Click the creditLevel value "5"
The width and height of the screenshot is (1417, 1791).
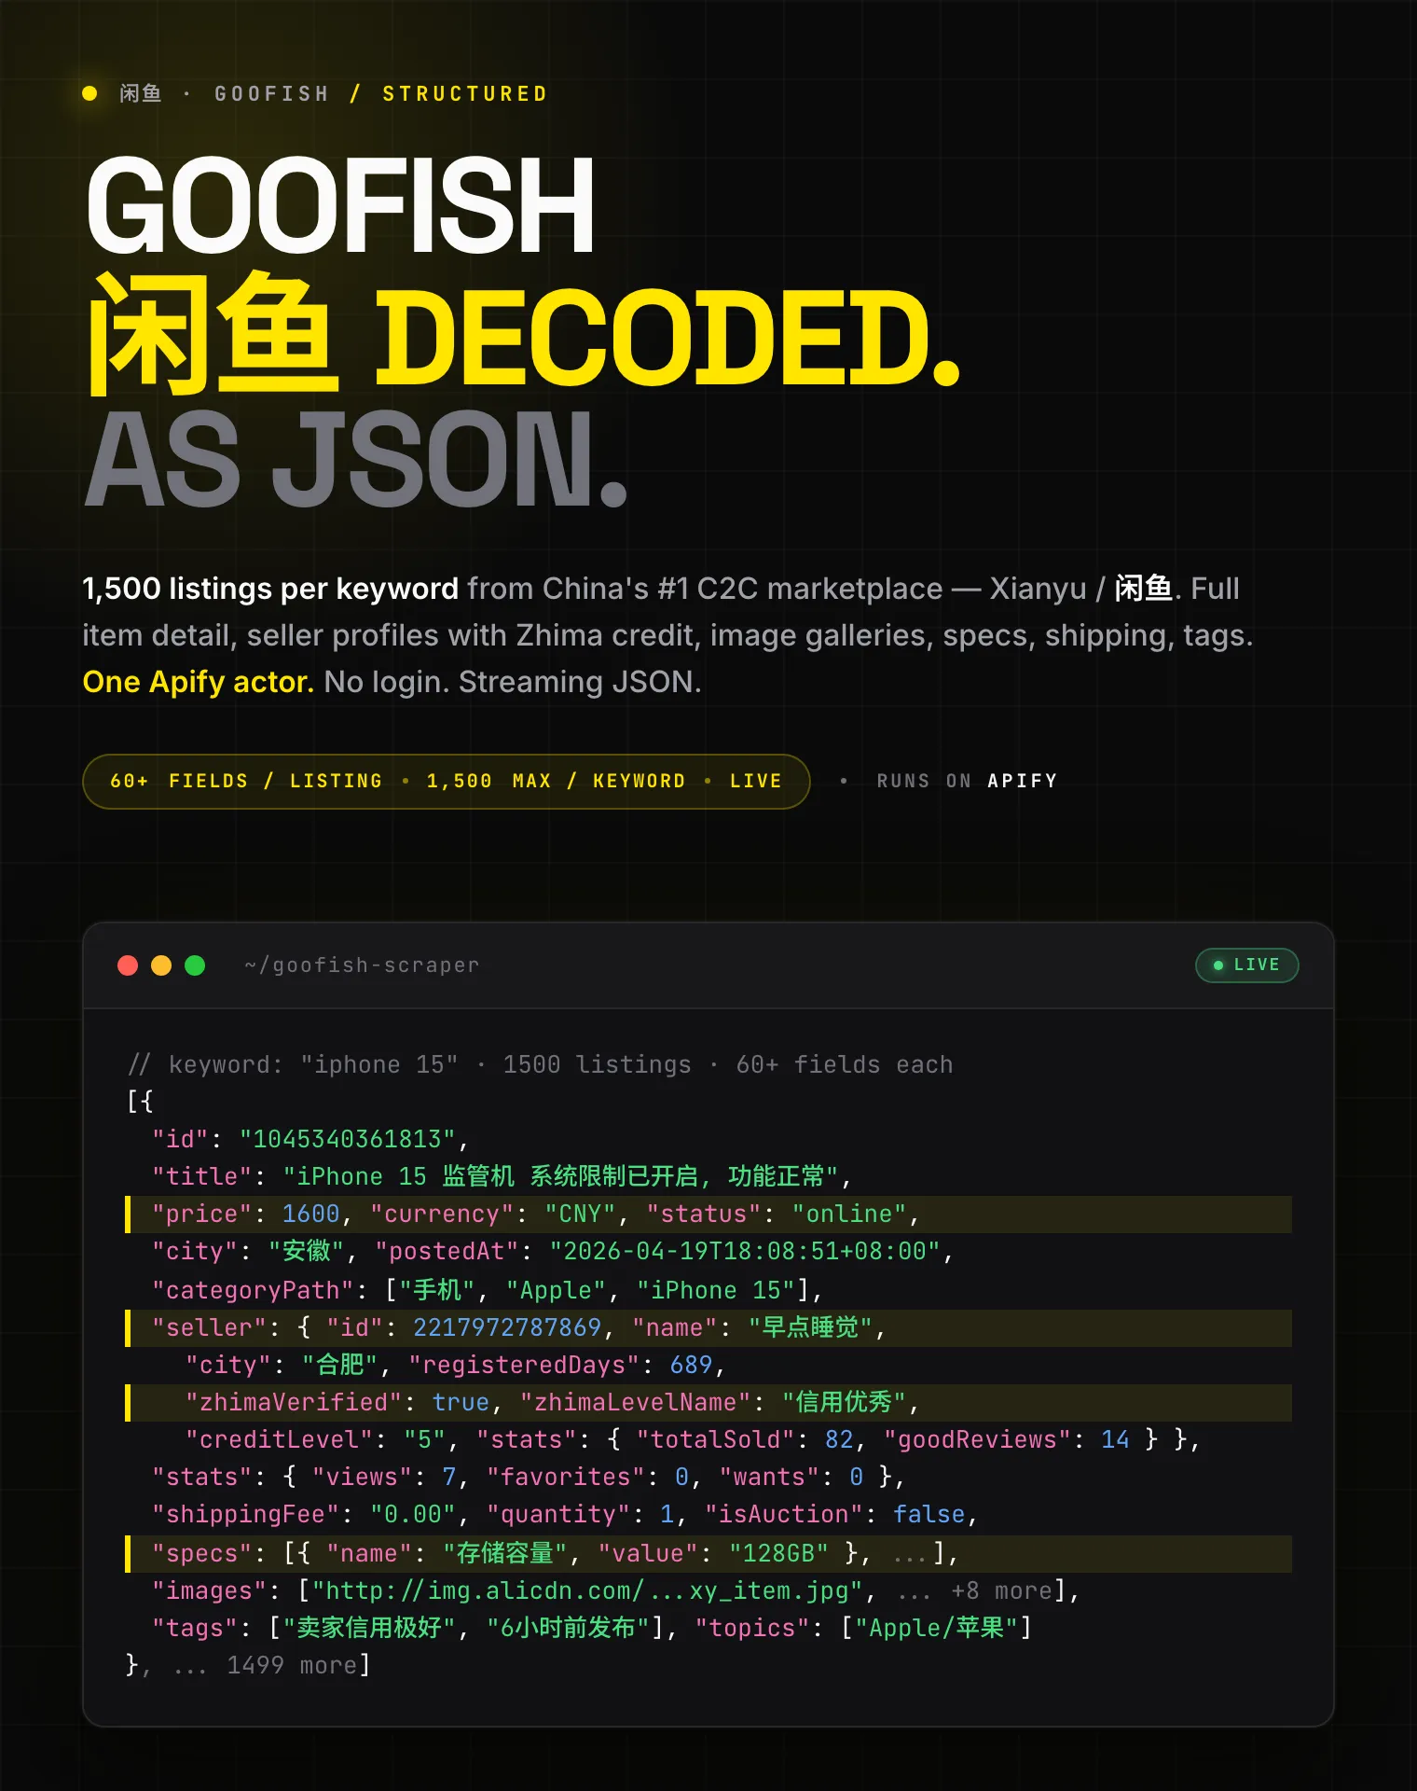(x=424, y=1439)
